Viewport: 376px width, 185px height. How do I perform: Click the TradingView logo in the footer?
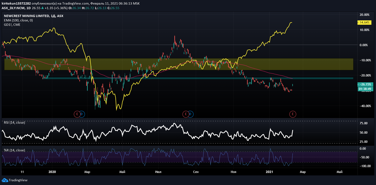click(15, 180)
